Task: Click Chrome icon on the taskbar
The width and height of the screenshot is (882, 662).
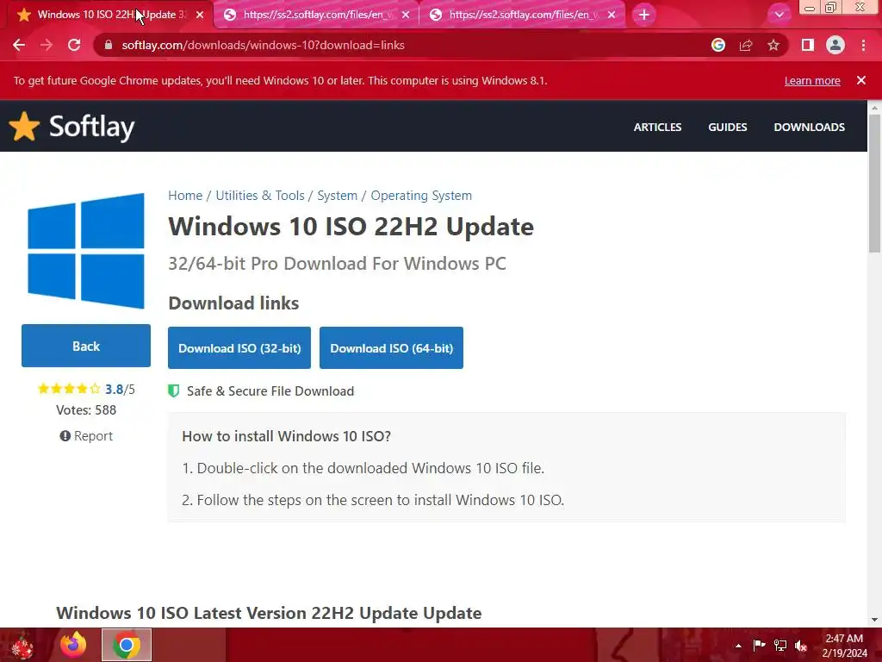Action: coord(127,645)
